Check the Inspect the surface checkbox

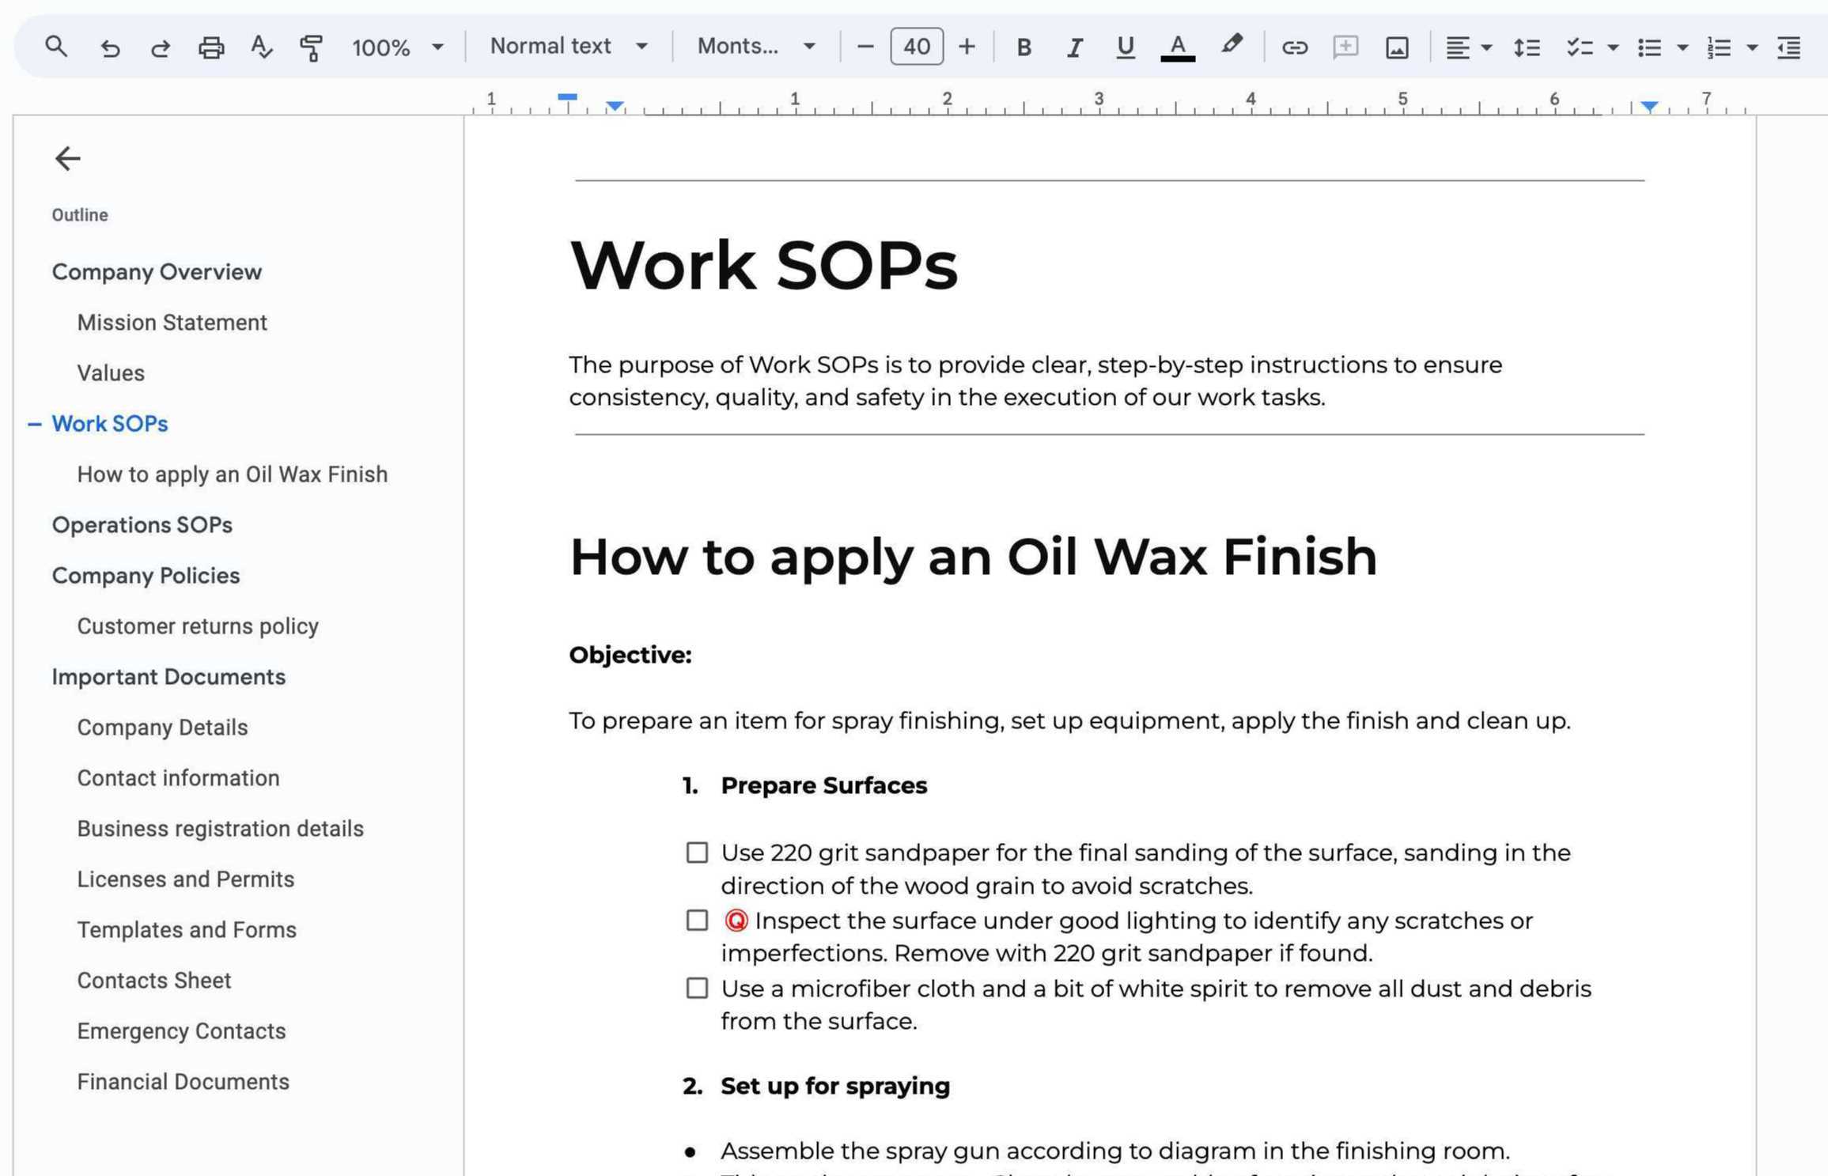coord(696,921)
